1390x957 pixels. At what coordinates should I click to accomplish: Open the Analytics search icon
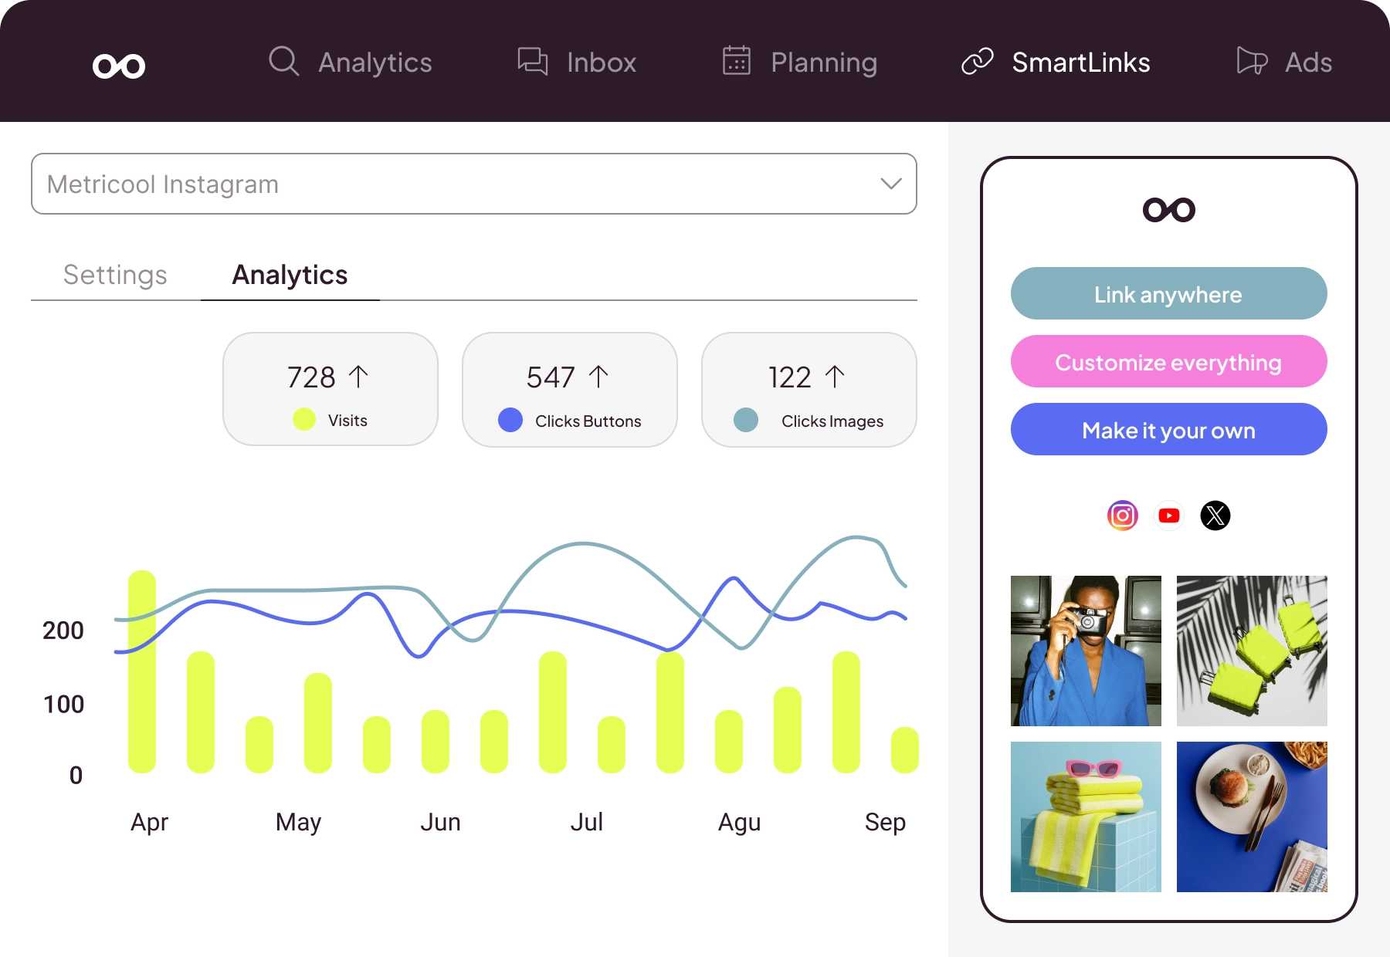(283, 62)
